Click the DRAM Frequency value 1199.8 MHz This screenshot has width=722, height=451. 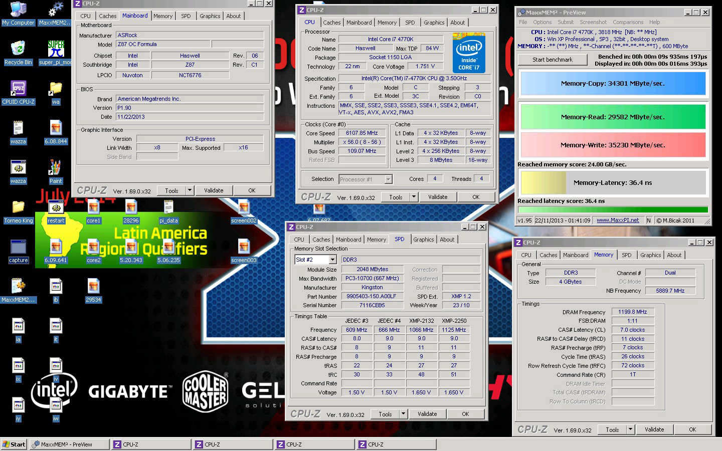point(633,312)
